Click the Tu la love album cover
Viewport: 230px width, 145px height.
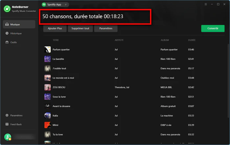coord(48,135)
